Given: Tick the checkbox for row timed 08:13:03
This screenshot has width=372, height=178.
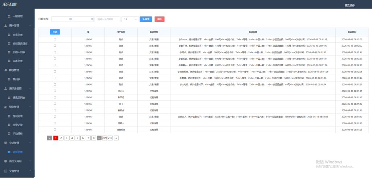Looking at the screenshot, I should (55, 39).
